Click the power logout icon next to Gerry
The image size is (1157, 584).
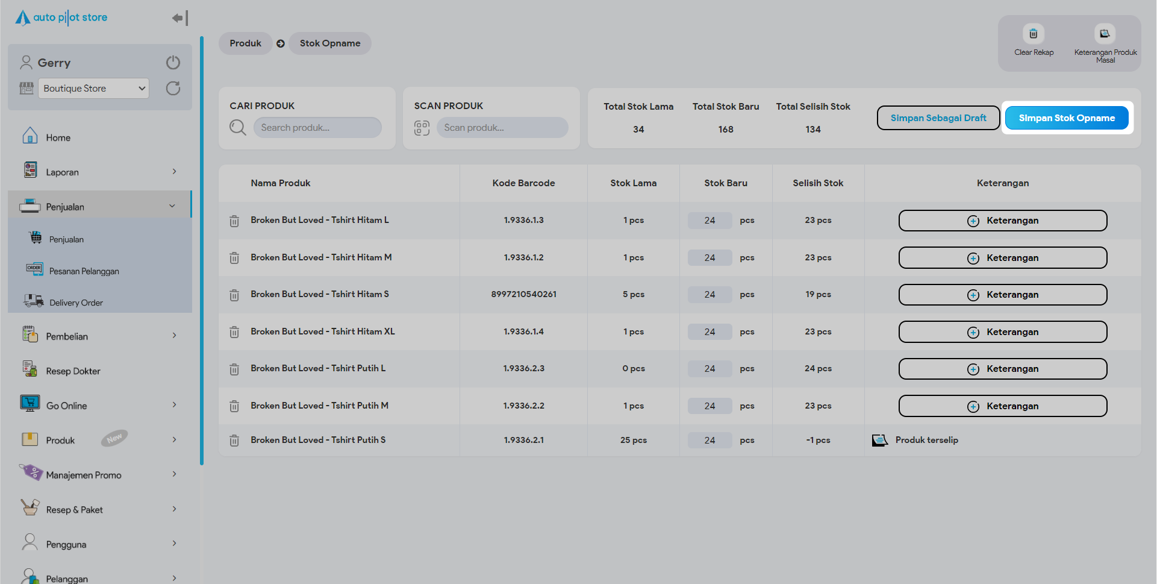pos(173,63)
